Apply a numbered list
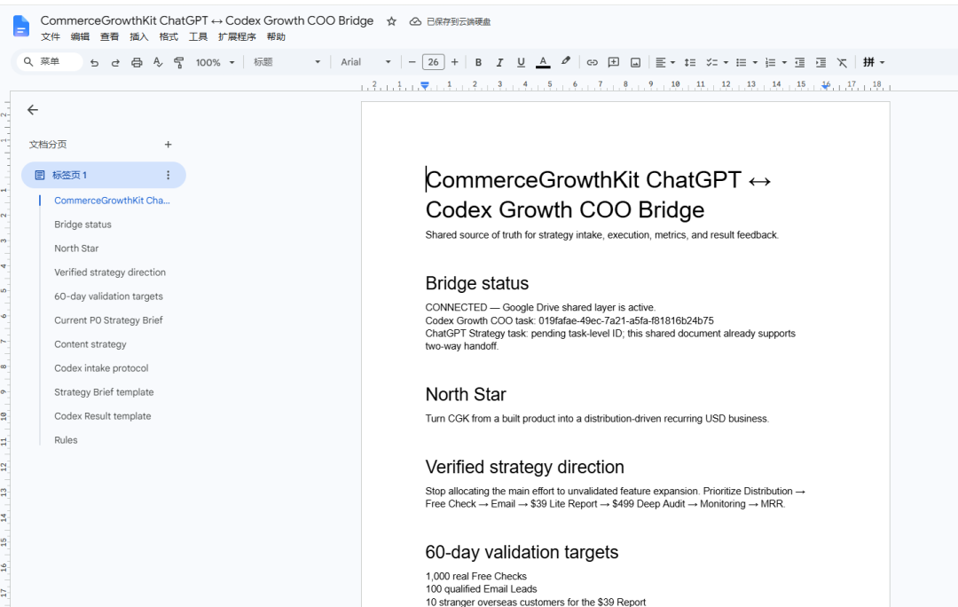The height and width of the screenshot is (607, 958). pyautogui.click(x=771, y=62)
